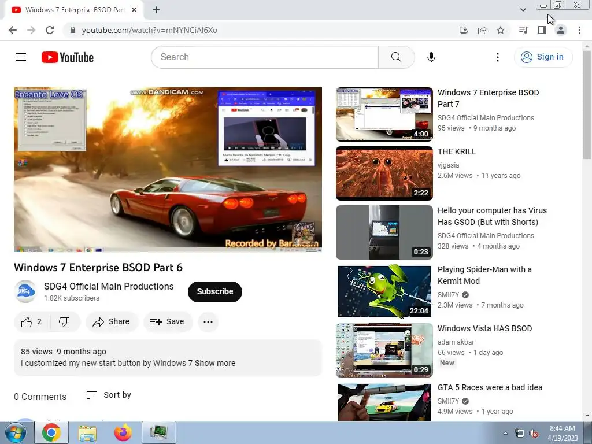Show hidden system tray icons
This screenshot has width=592, height=444.
coord(505,433)
